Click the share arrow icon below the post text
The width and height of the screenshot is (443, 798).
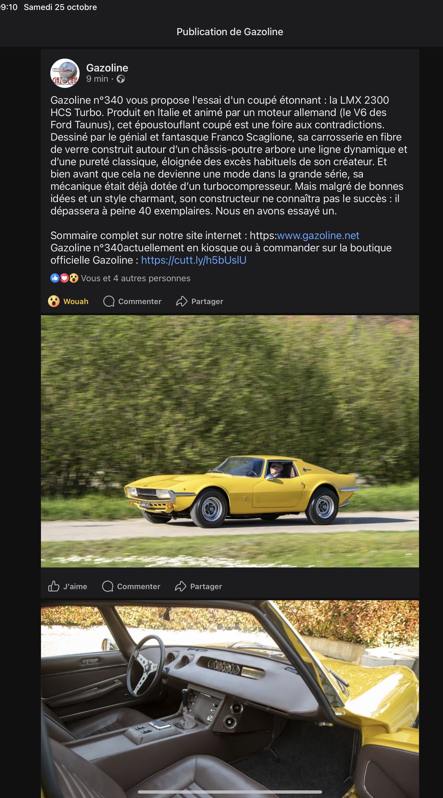pos(182,301)
